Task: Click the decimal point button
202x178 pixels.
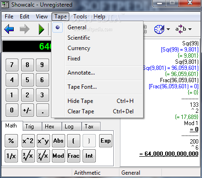Action: point(42,110)
